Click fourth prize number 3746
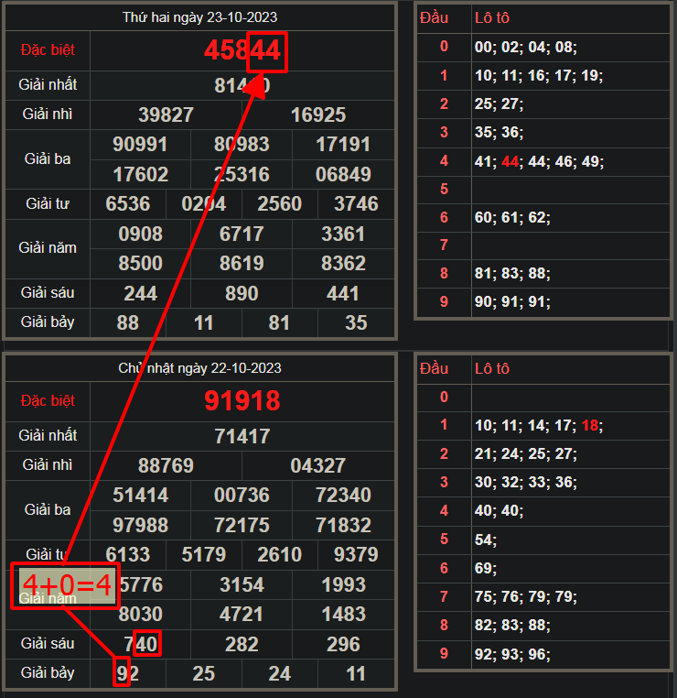 [356, 203]
